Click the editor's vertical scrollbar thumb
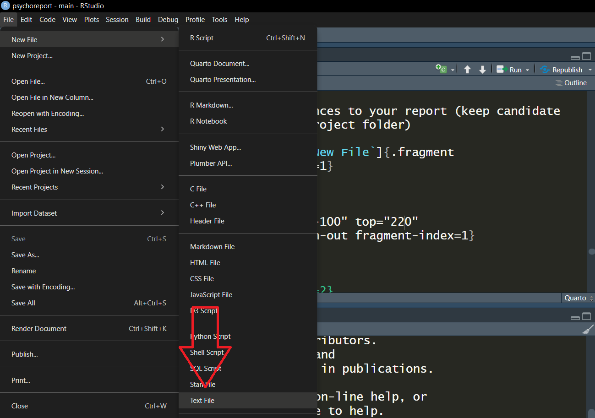This screenshot has width=595, height=418. (x=591, y=252)
